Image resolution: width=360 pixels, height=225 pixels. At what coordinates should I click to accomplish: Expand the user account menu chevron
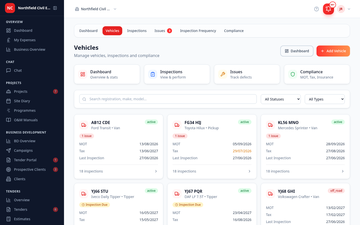coord(349,9)
